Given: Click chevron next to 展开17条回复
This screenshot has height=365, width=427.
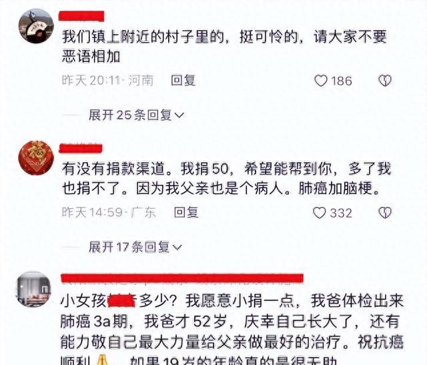Looking at the screenshot, I should point(177,248).
